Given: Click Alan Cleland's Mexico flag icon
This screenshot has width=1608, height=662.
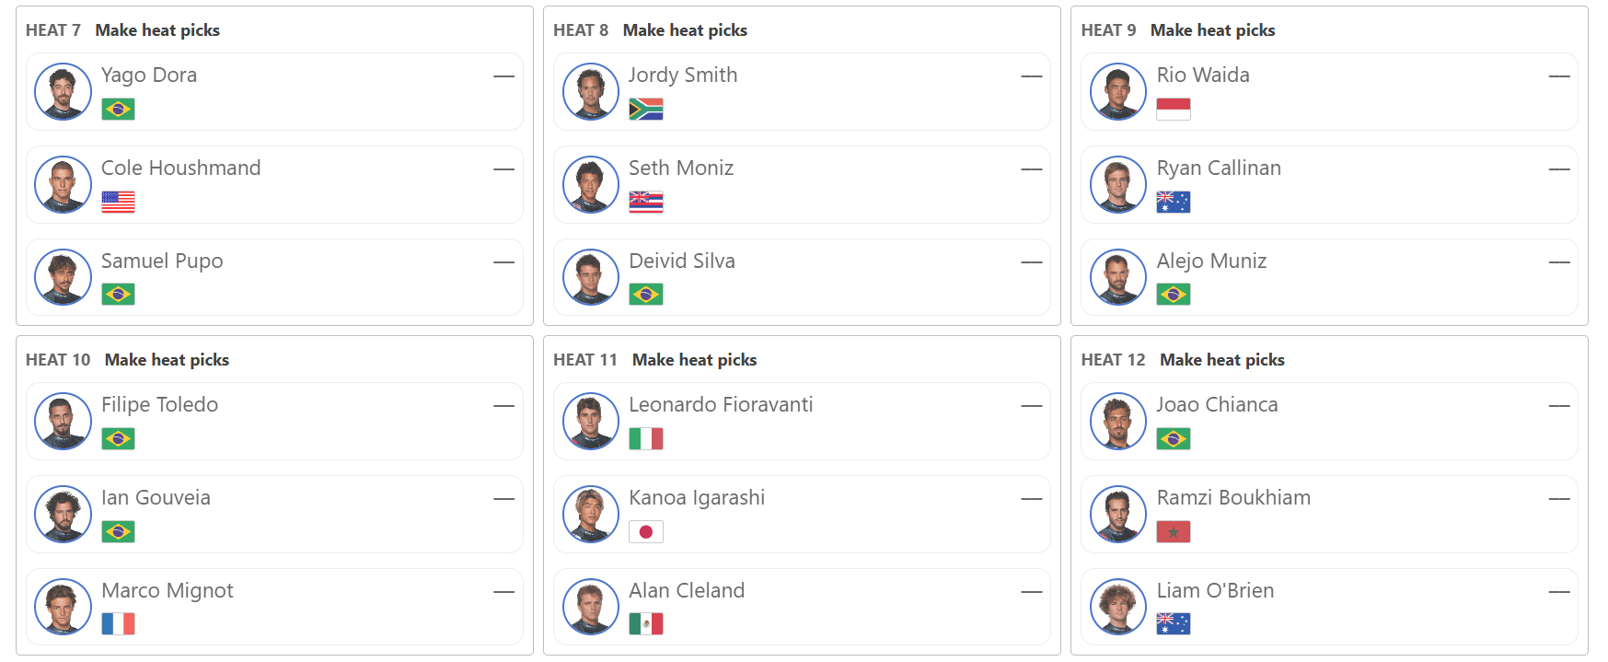Looking at the screenshot, I should click(645, 624).
